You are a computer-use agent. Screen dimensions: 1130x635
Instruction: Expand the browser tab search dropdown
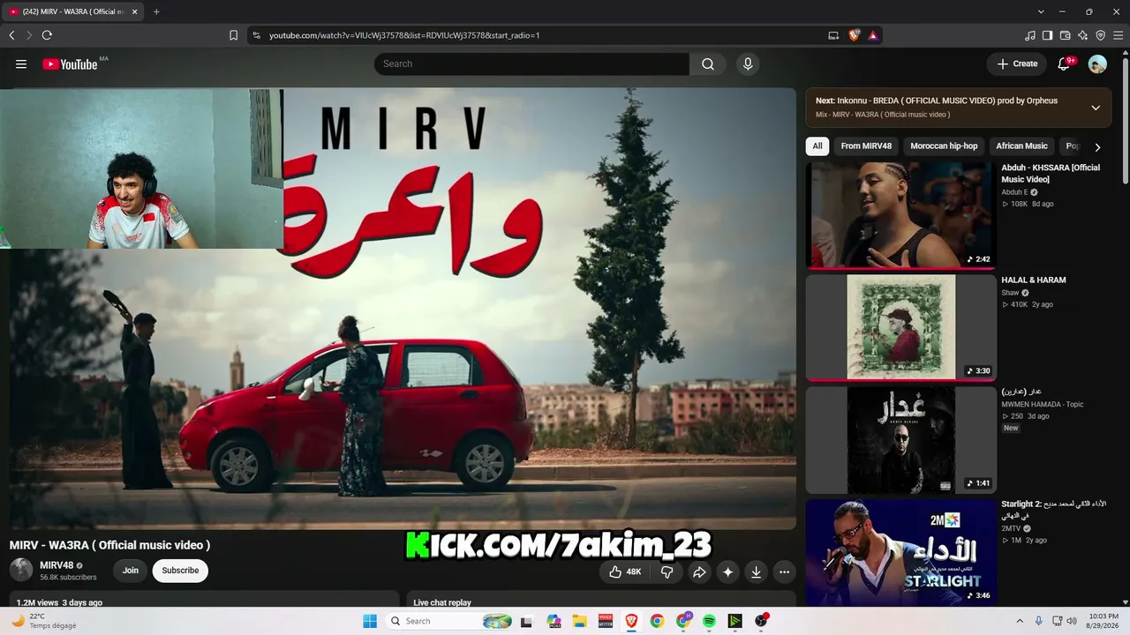[x=1041, y=11]
